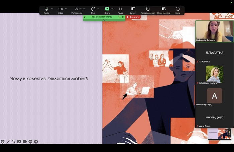
Task: Expand the Audio options arrow
Action: tap(52, 9)
